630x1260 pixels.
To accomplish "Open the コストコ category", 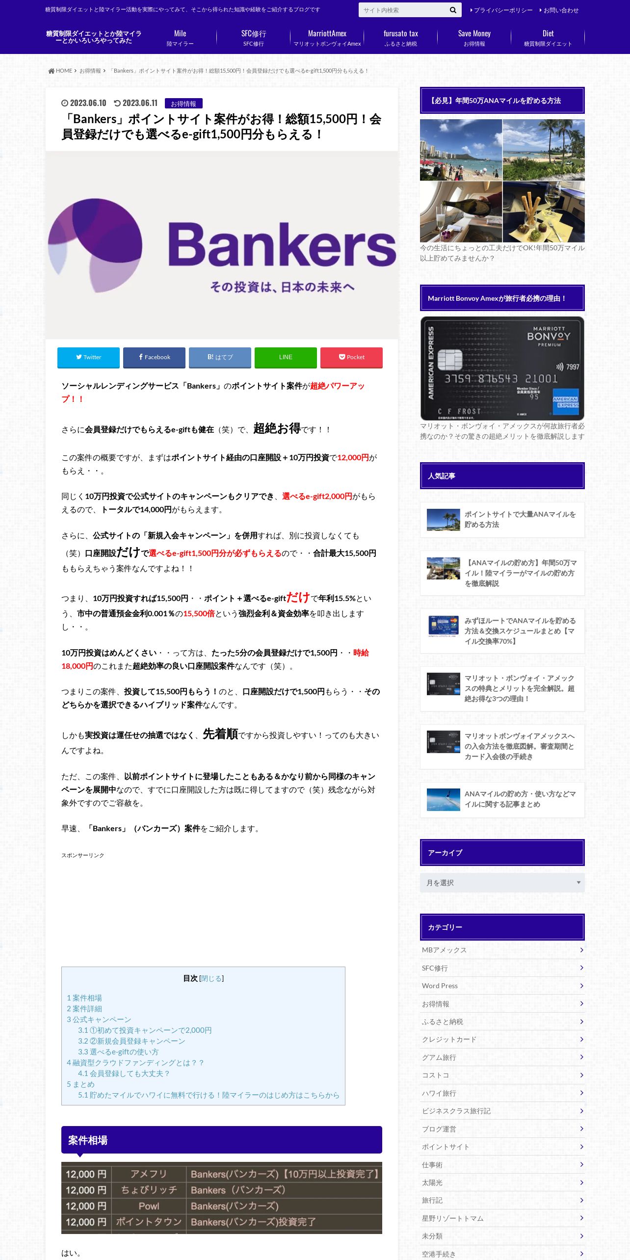I will (x=502, y=1076).
